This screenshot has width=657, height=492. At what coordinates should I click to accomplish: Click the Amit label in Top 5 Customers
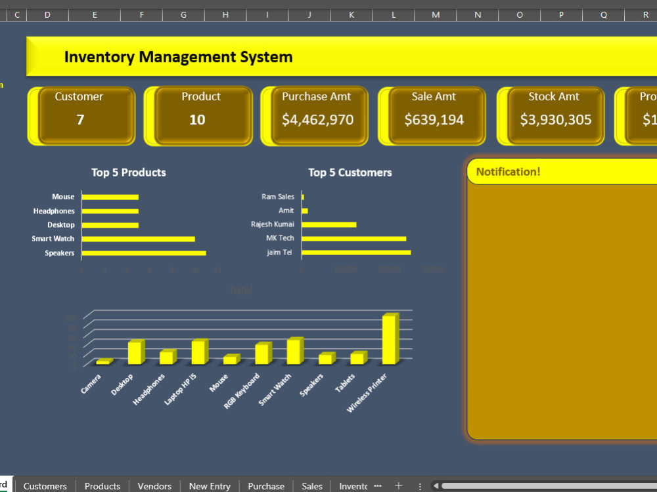point(286,211)
